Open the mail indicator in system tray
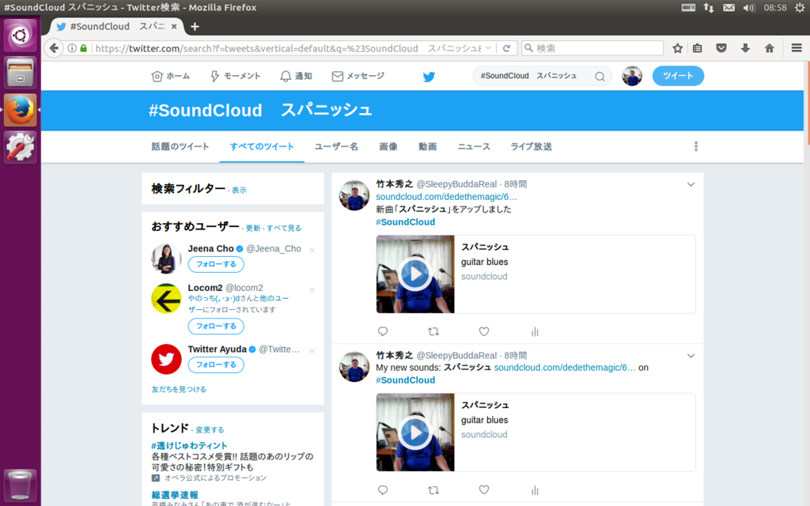 pyautogui.click(x=729, y=8)
